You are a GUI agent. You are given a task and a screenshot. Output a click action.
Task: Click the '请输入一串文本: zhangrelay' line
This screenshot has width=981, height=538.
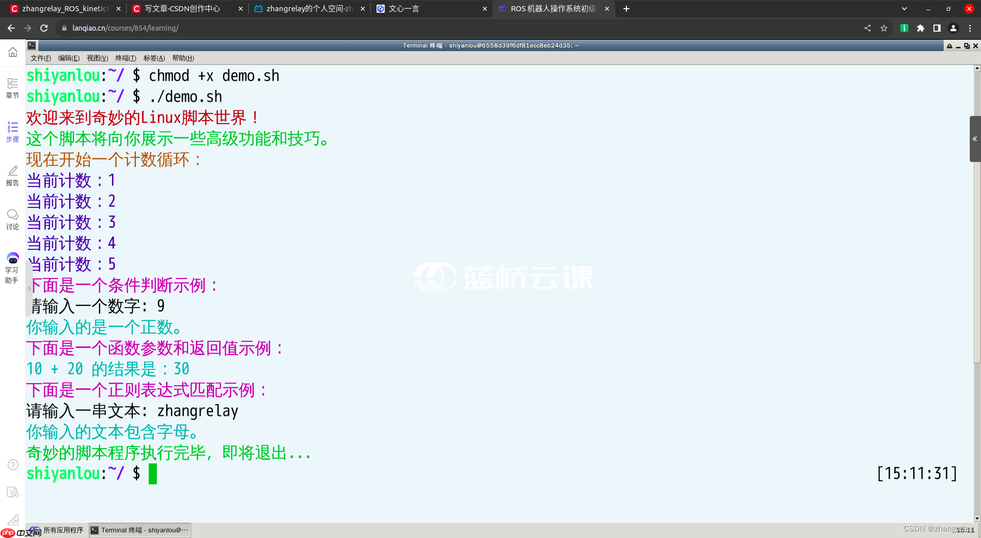(132, 411)
